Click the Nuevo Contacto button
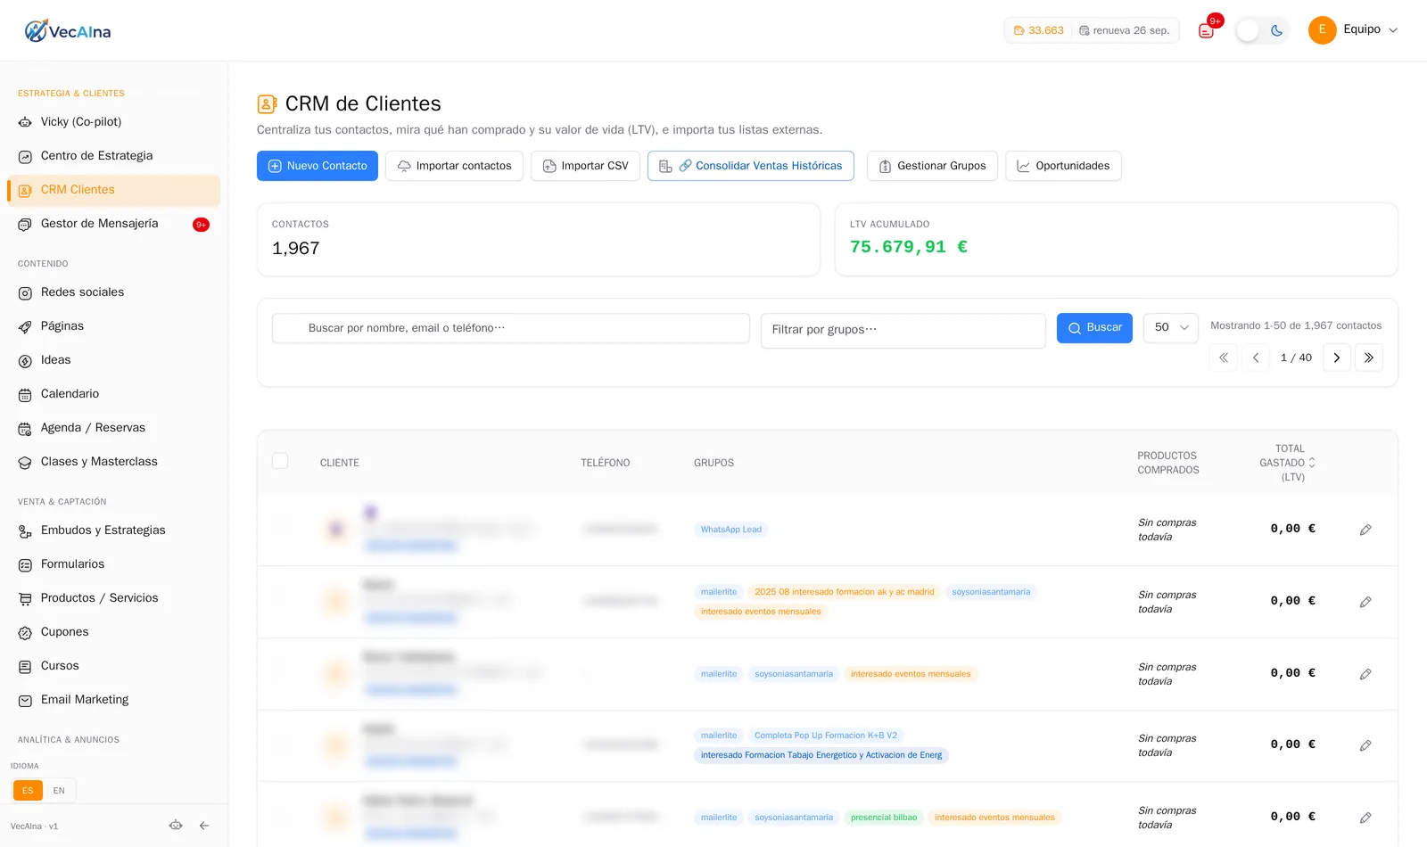This screenshot has height=847, width=1427. point(318,166)
